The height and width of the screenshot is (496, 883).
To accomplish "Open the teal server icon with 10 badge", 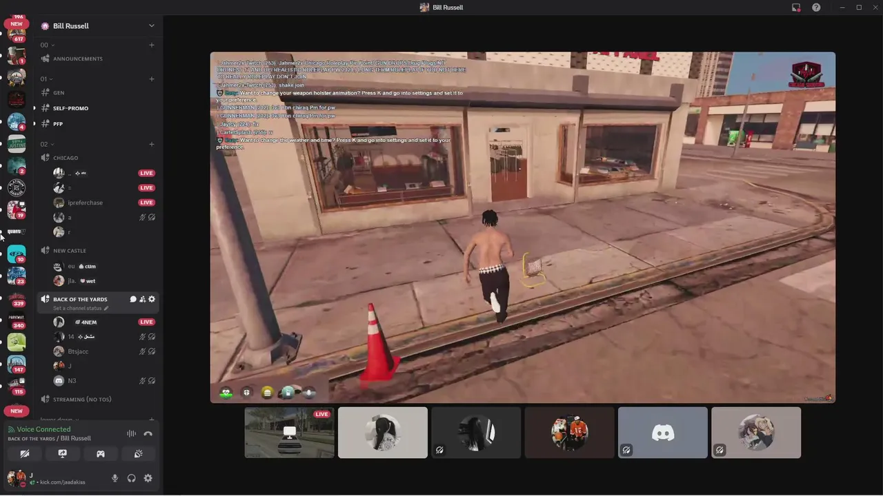I will 17,254.
